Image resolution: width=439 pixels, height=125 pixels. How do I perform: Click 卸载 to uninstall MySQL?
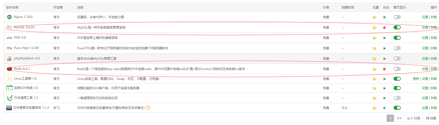[x=434, y=27]
